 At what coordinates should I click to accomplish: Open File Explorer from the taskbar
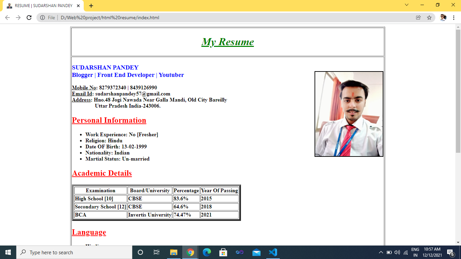tap(173, 252)
